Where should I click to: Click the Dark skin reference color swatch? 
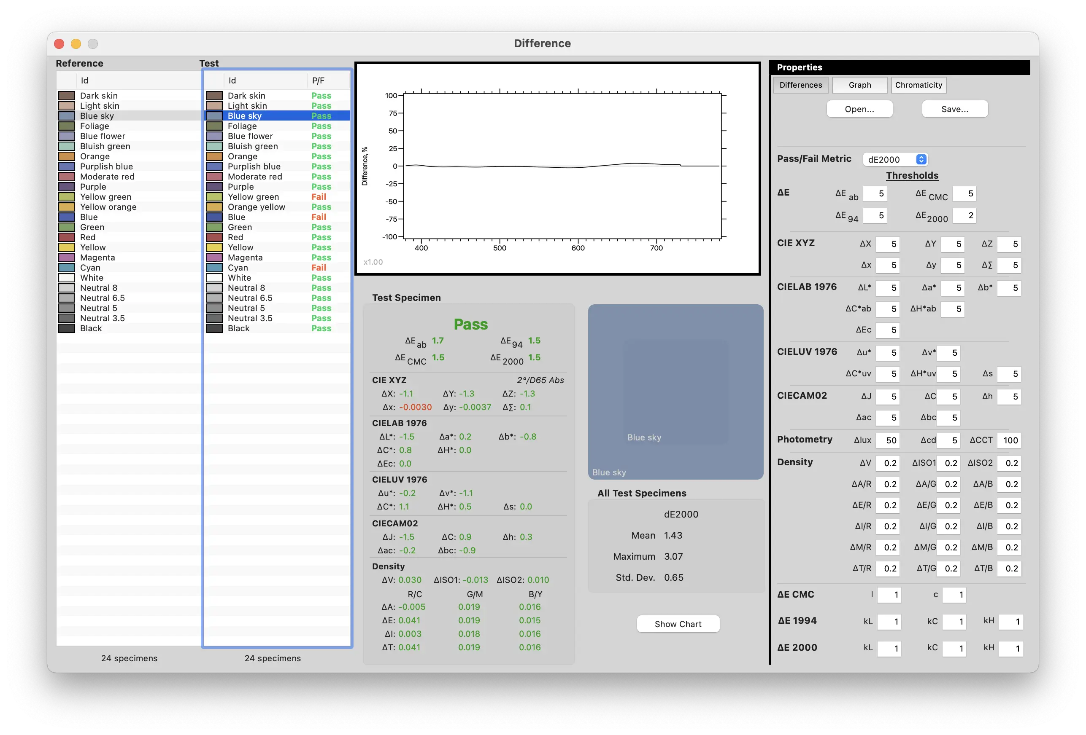click(66, 96)
